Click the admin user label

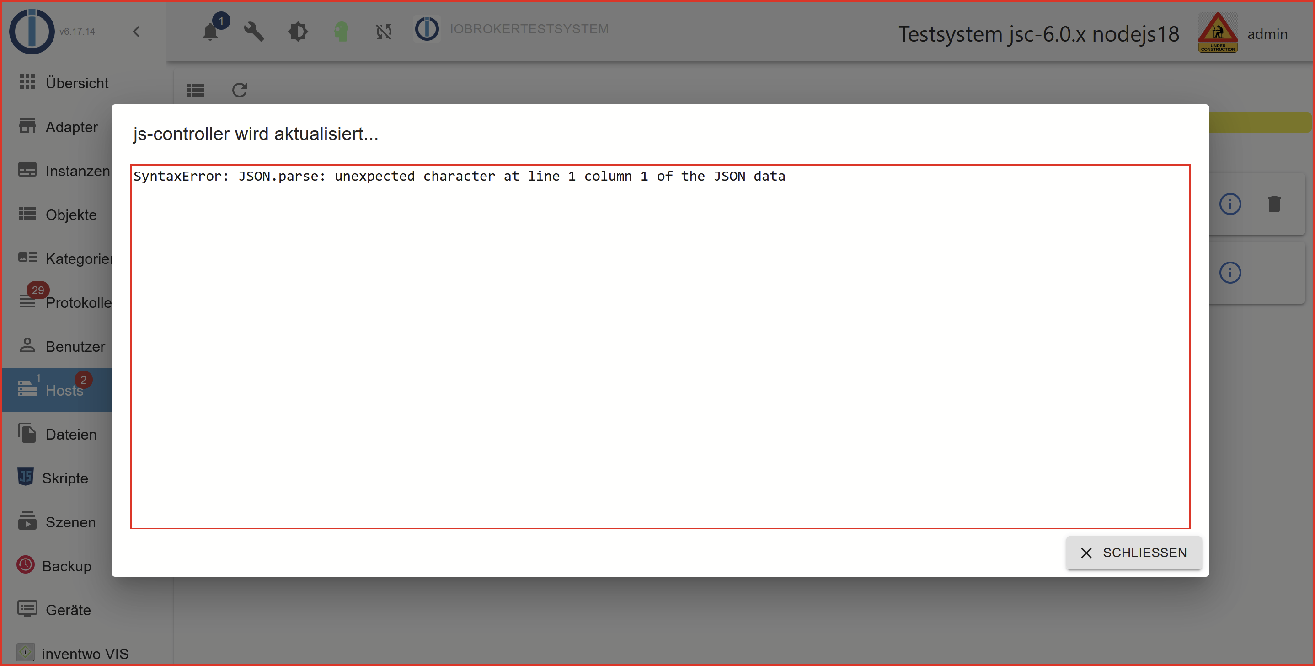[x=1267, y=34]
